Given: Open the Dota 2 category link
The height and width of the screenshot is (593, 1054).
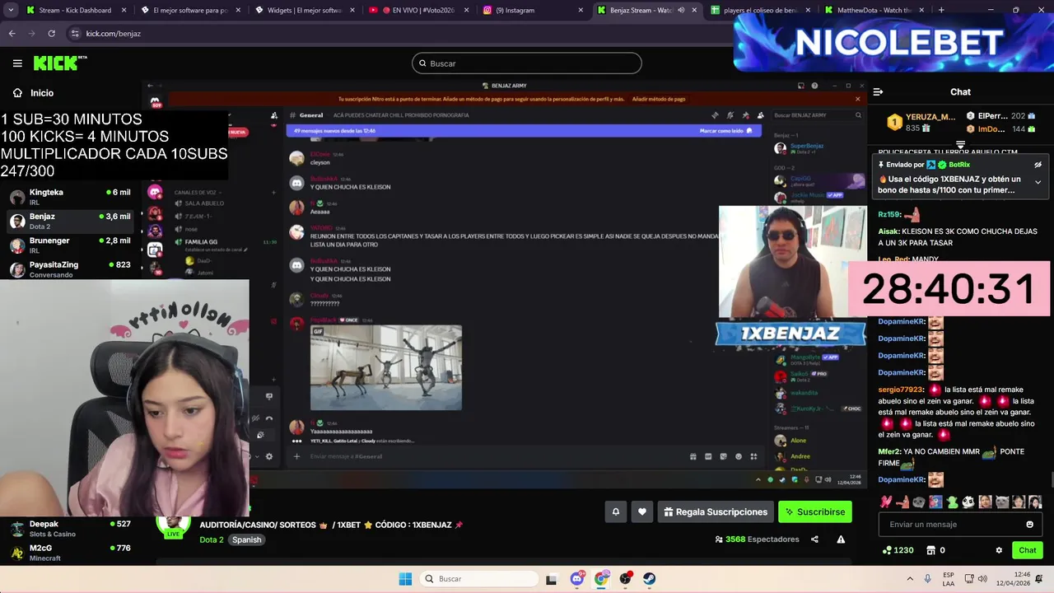Looking at the screenshot, I should tap(212, 539).
